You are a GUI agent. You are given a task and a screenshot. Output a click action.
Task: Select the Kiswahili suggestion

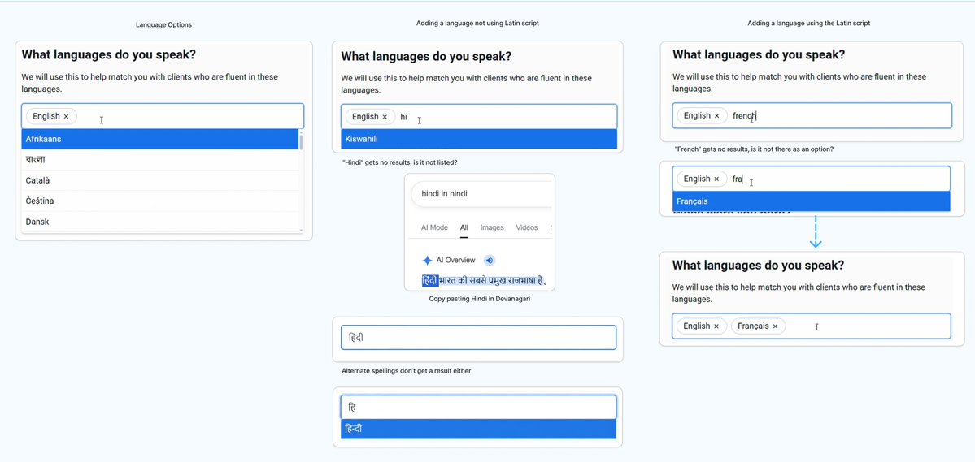click(x=479, y=139)
